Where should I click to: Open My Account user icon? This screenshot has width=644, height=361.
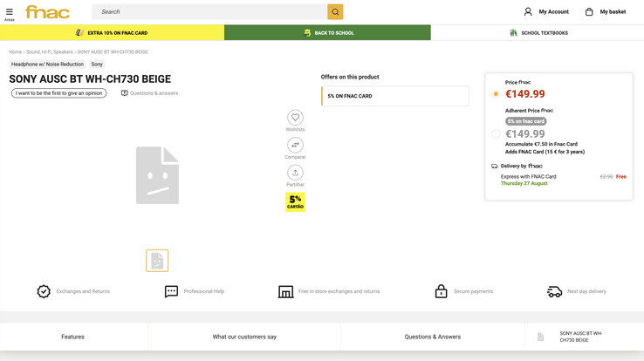[x=528, y=12]
